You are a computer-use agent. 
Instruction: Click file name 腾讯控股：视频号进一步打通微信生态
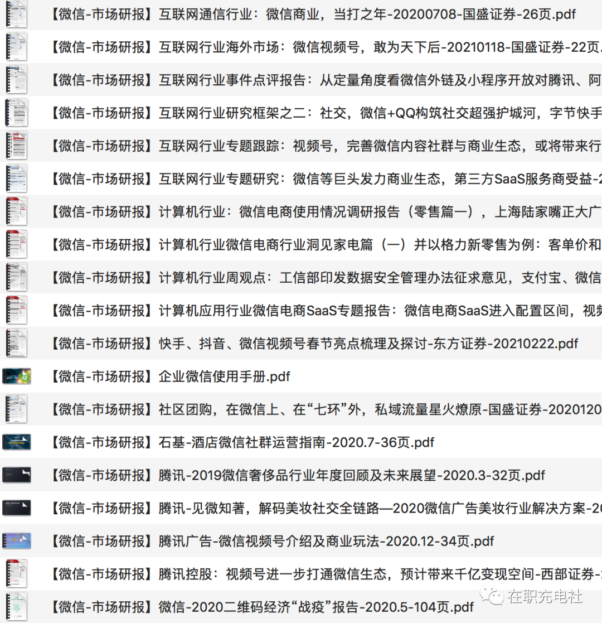point(327,574)
